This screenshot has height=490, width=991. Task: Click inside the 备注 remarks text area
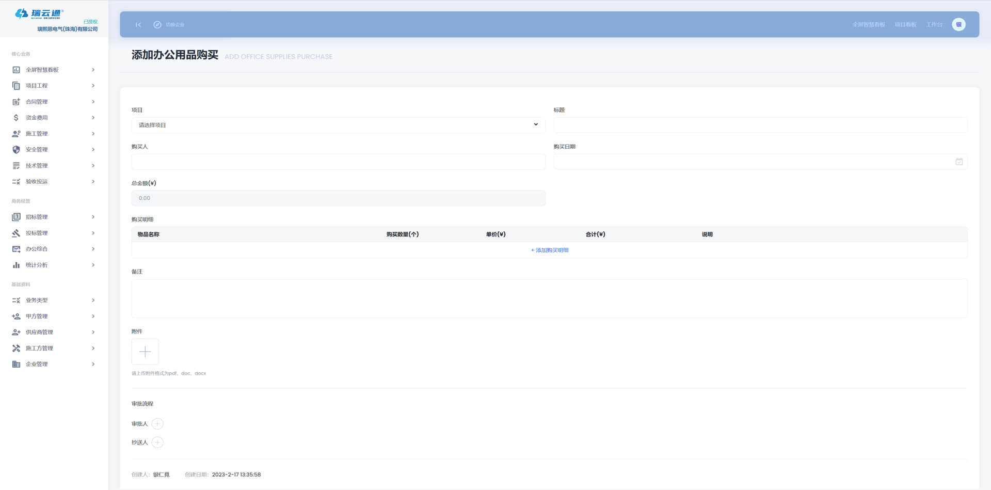pyautogui.click(x=549, y=298)
